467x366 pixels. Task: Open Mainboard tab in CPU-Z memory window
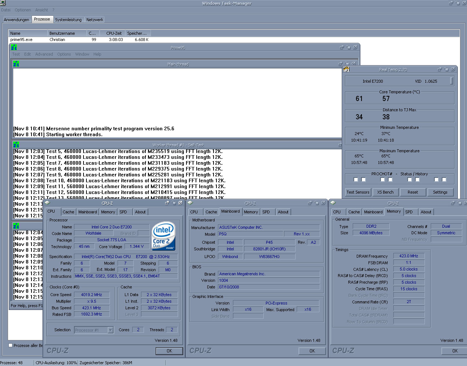tap(373, 212)
